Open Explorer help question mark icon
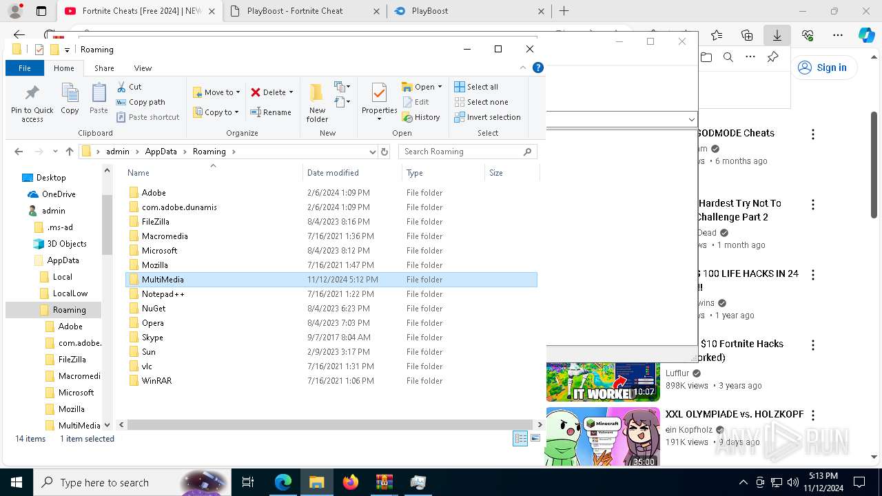Screen dimensions: 882x496 pos(538,68)
